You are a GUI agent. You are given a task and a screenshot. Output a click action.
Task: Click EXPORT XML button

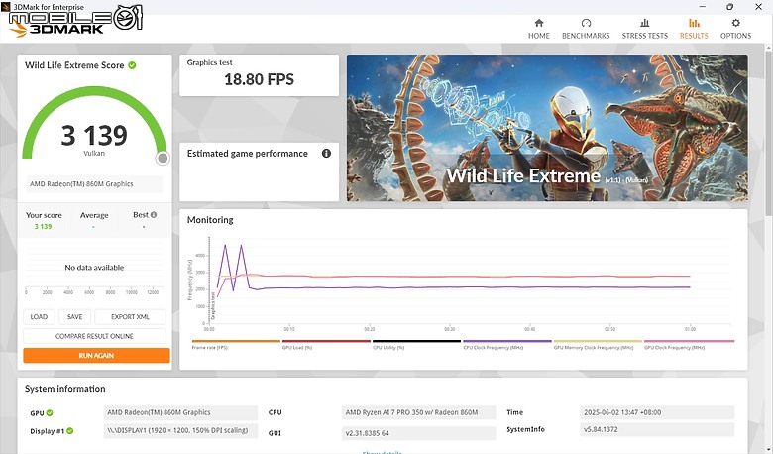130,317
